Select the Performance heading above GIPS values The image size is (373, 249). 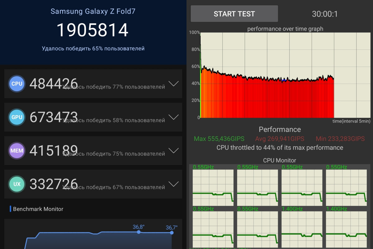point(280,129)
